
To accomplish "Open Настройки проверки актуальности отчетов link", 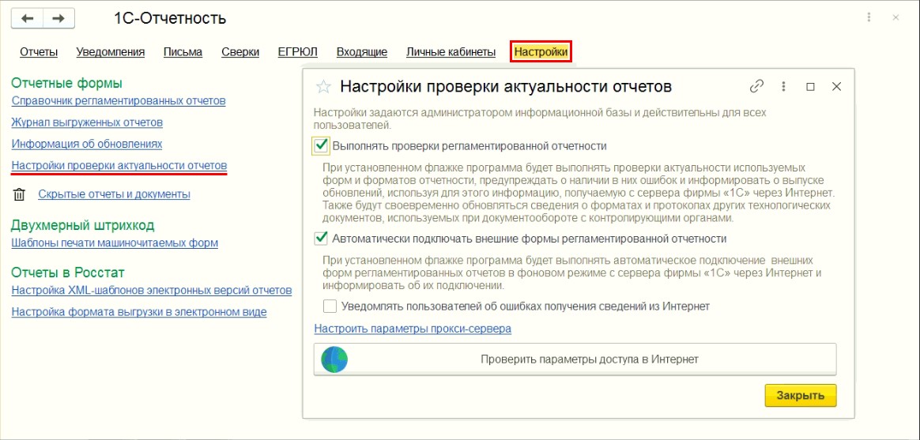I will point(119,165).
